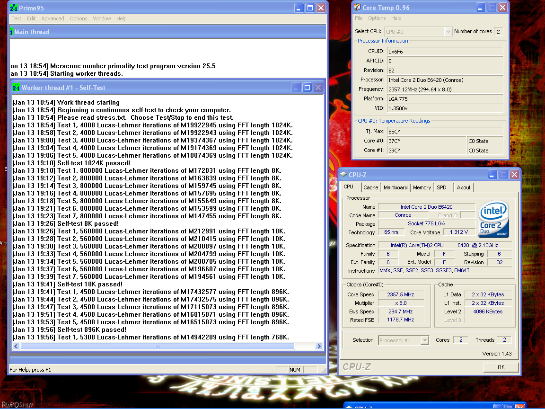Switch to the About tab in CPU-Z

pos(463,187)
